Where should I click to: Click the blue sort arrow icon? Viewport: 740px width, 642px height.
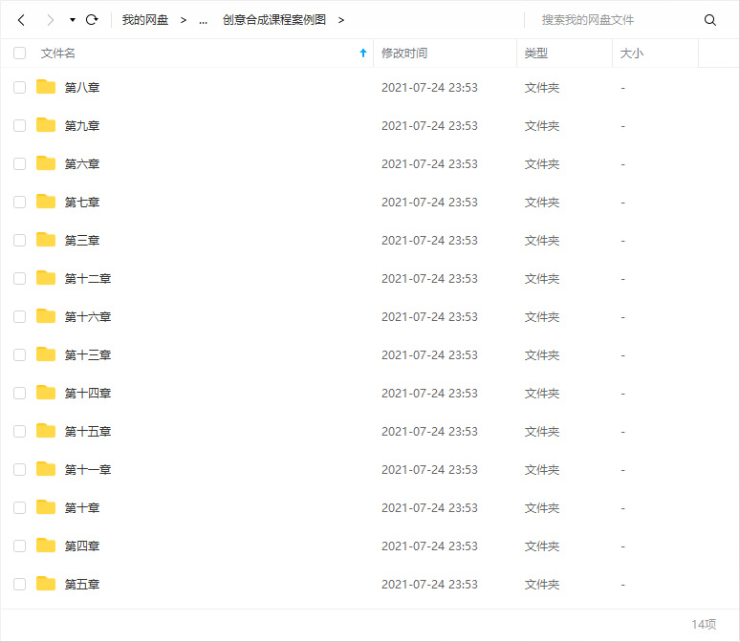click(x=363, y=53)
